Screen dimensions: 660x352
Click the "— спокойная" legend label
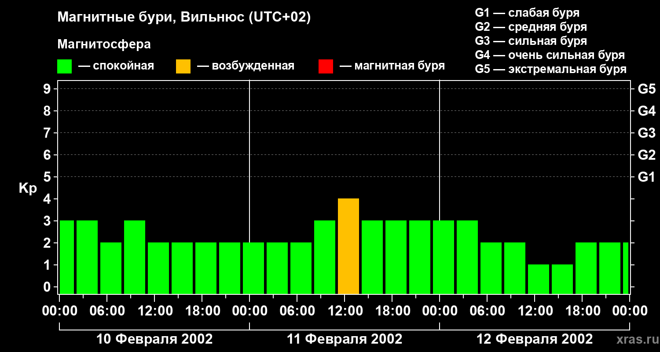(116, 66)
